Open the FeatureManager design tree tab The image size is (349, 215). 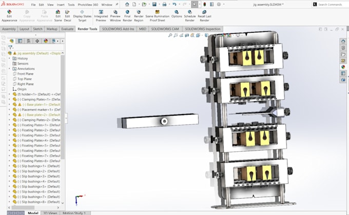[x=12, y=41]
